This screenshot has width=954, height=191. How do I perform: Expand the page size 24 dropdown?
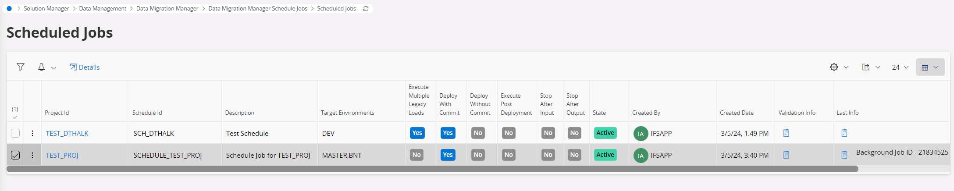[x=900, y=67]
